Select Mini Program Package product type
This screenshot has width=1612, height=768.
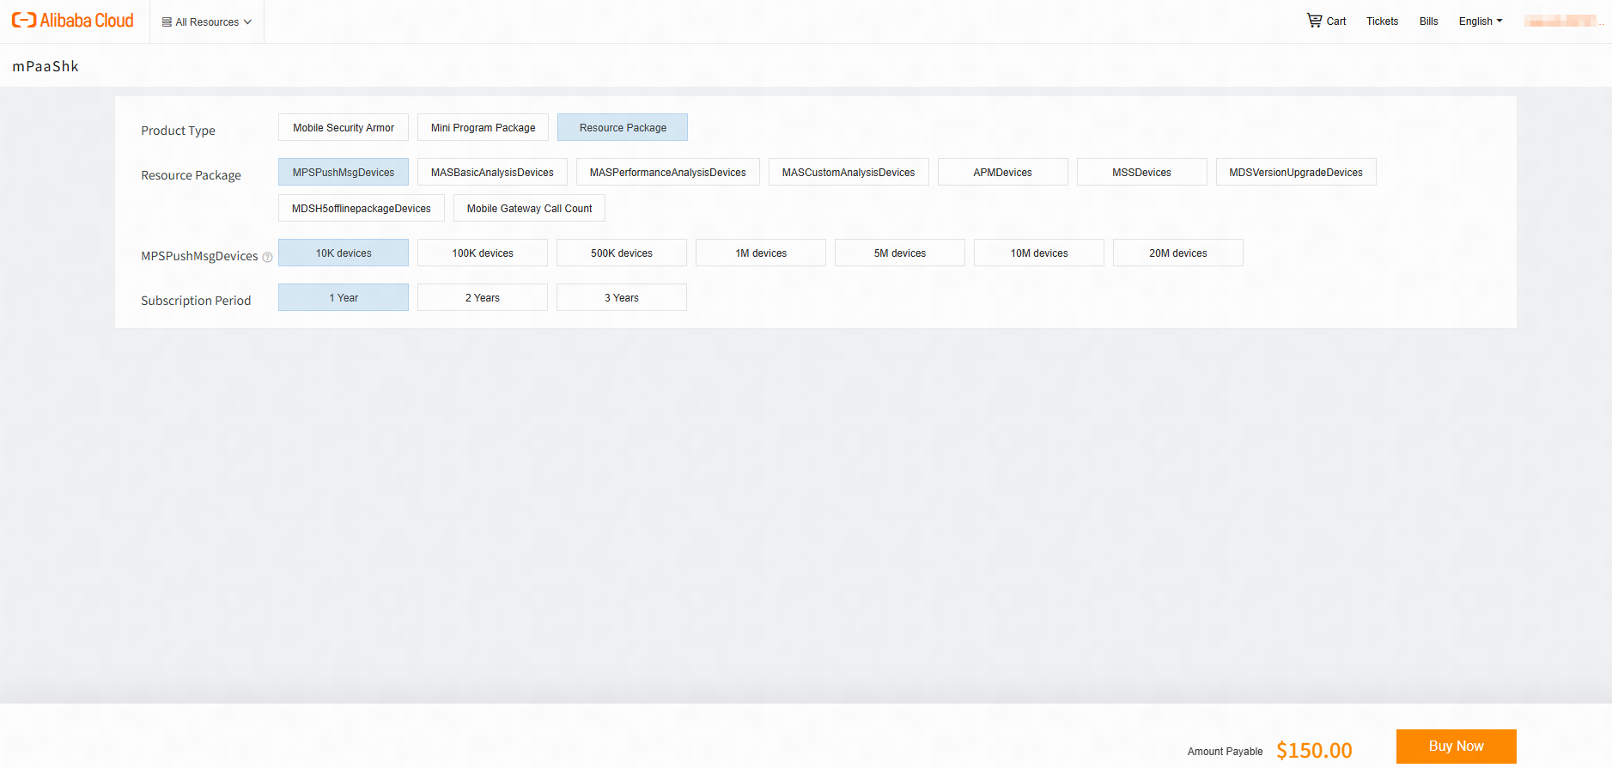[x=483, y=127]
